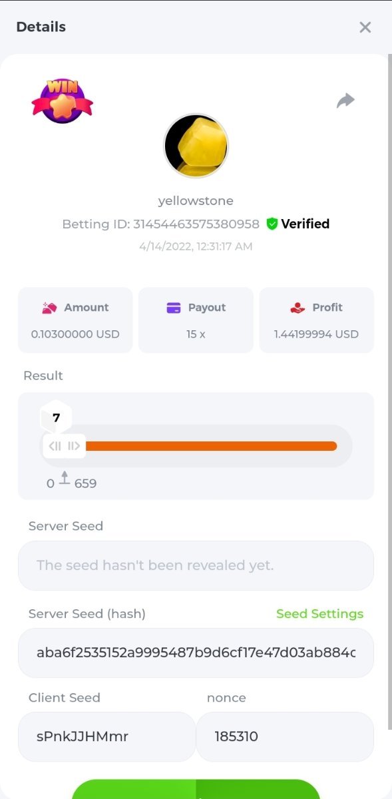The width and height of the screenshot is (392, 799).
Task: Click the up-arrow marker between 0 and 659
Action: [x=65, y=477]
